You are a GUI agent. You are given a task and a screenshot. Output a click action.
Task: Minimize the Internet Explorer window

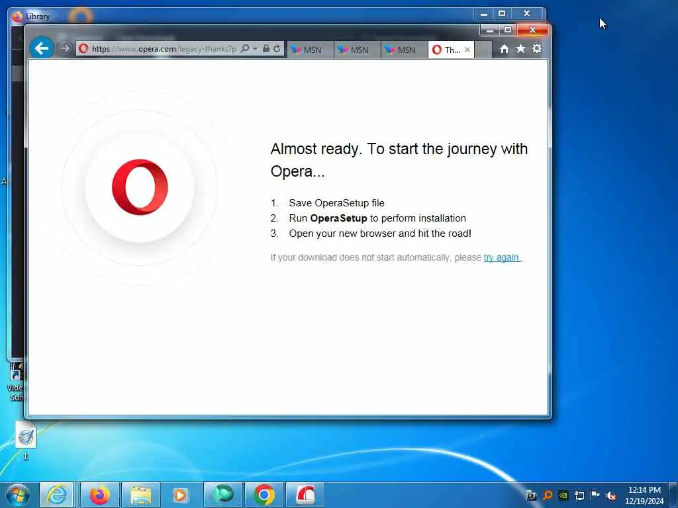click(x=489, y=30)
